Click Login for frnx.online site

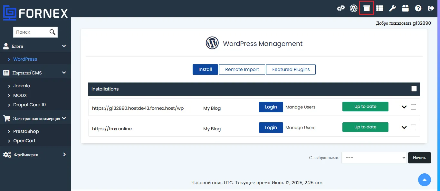point(271,127)
